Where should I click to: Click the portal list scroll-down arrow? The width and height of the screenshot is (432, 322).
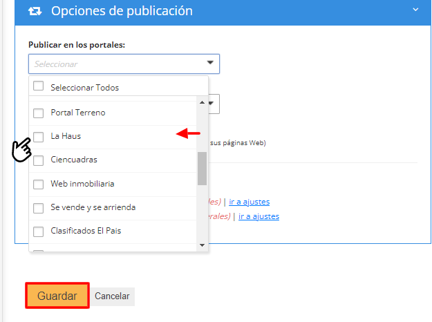[x=202, y=245]
